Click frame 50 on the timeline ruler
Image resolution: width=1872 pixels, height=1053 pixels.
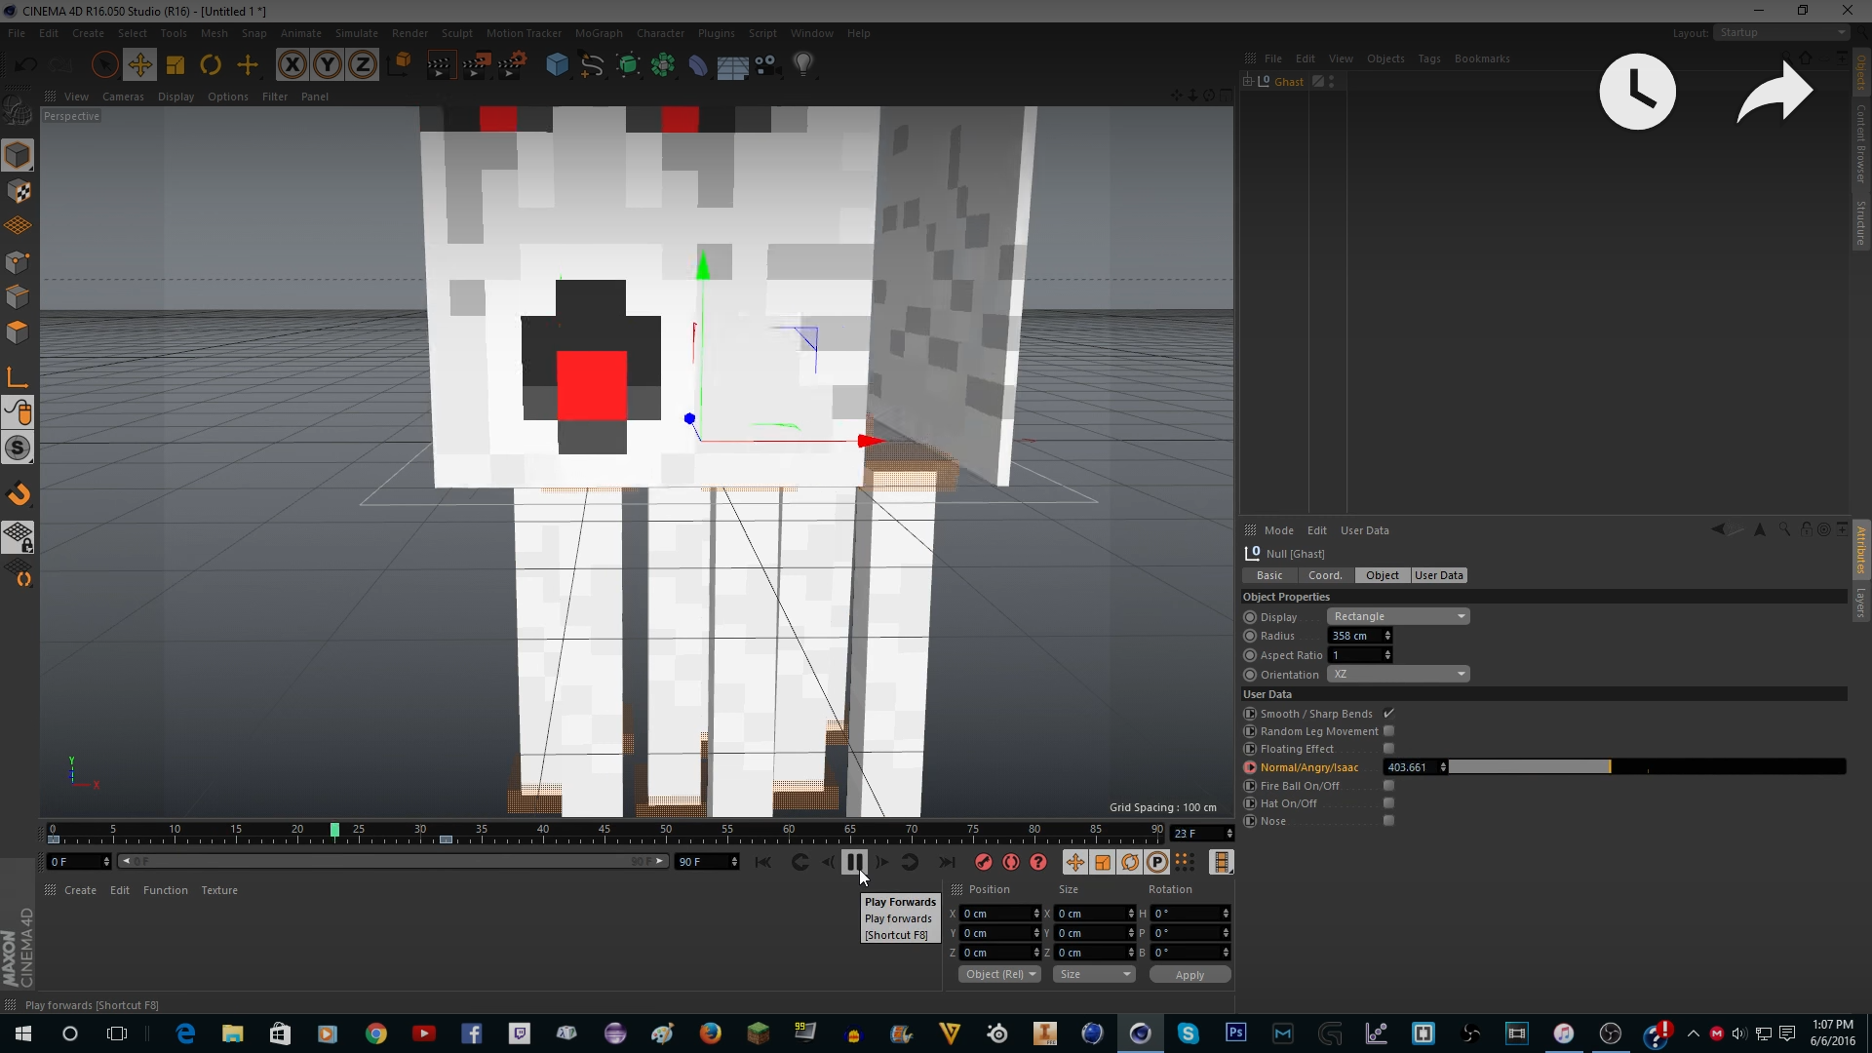point(666,830)
